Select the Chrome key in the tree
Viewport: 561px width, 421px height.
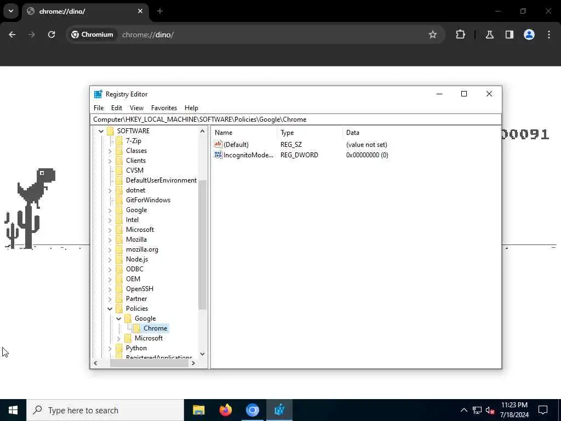(155, 328)
